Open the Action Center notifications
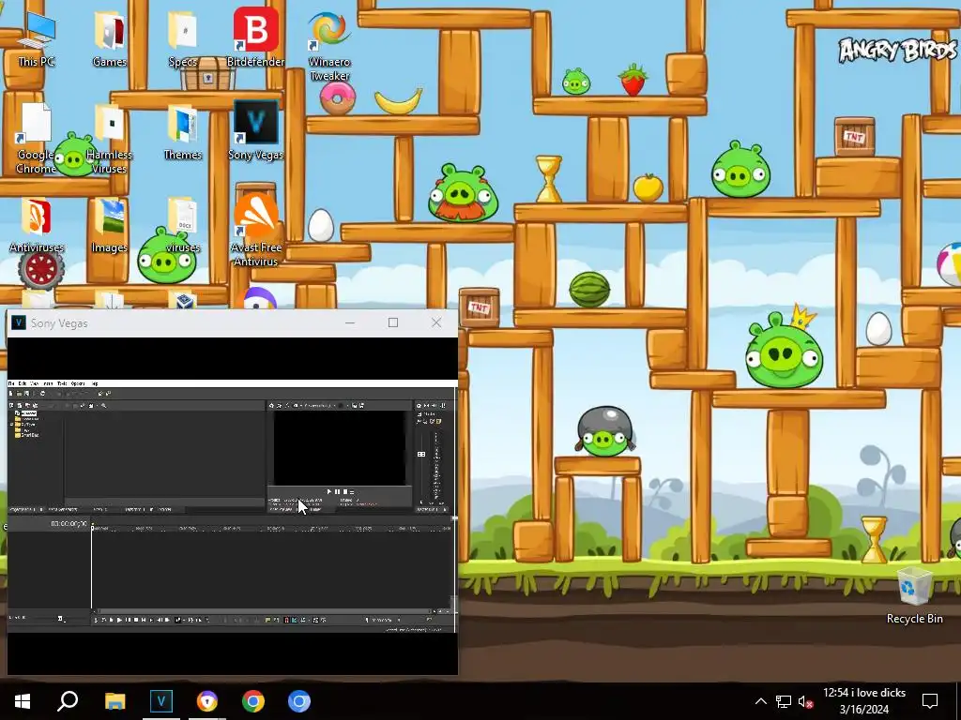This screenshot has height=720, width=961. (x=930, y=701)
